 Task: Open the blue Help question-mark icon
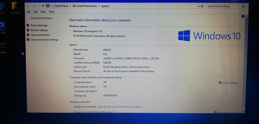(x=243, y=16)
